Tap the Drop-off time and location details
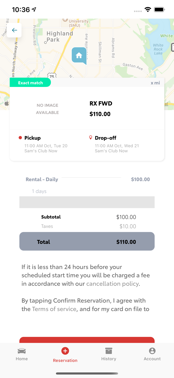 tap(117, 148)
